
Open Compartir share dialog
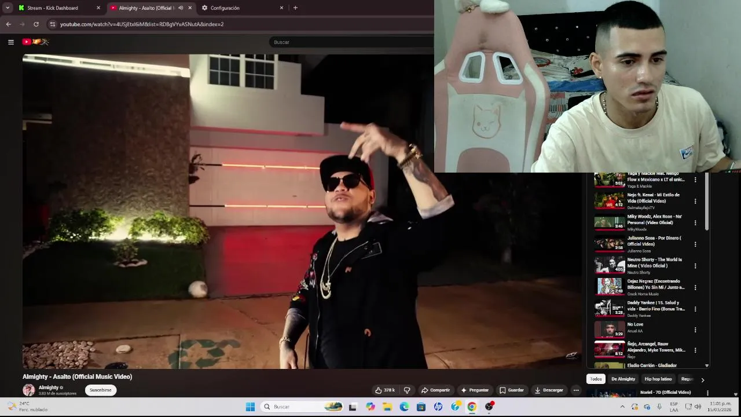pyautogui.click(x=435, y=390)
